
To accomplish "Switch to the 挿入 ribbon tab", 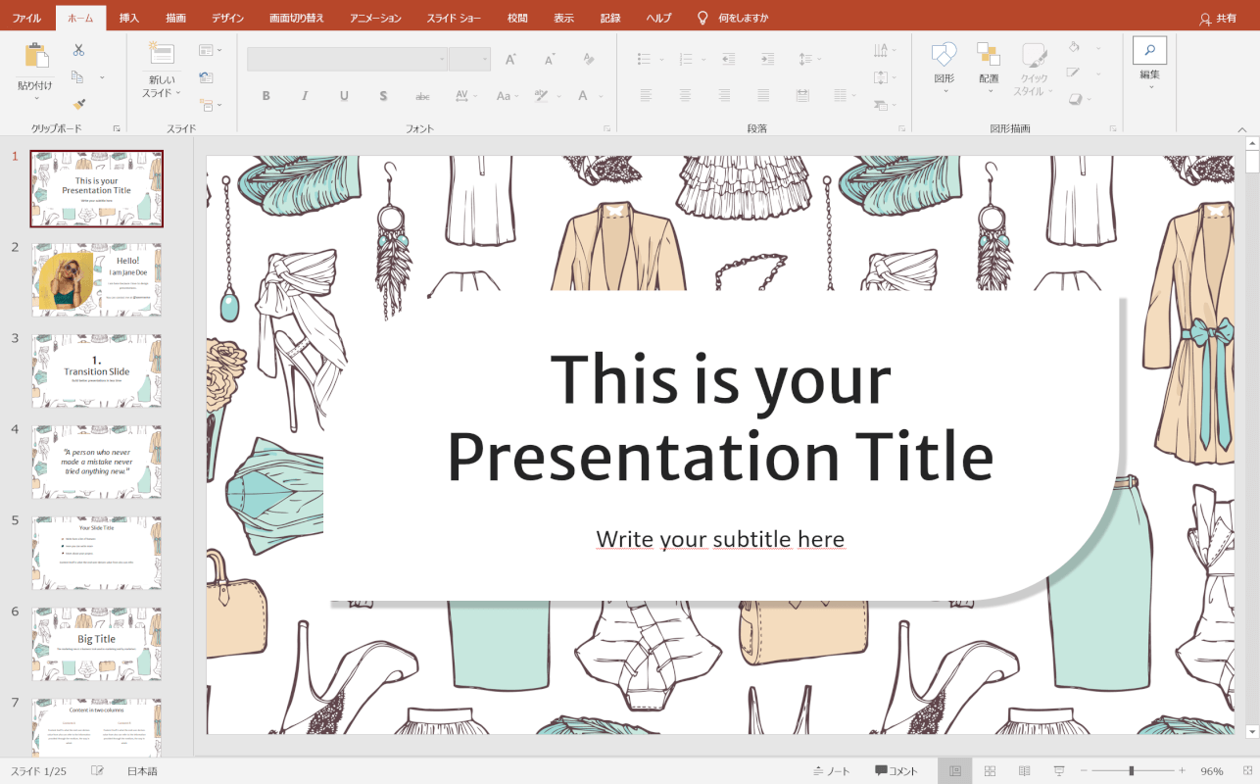I will (128, 17).
